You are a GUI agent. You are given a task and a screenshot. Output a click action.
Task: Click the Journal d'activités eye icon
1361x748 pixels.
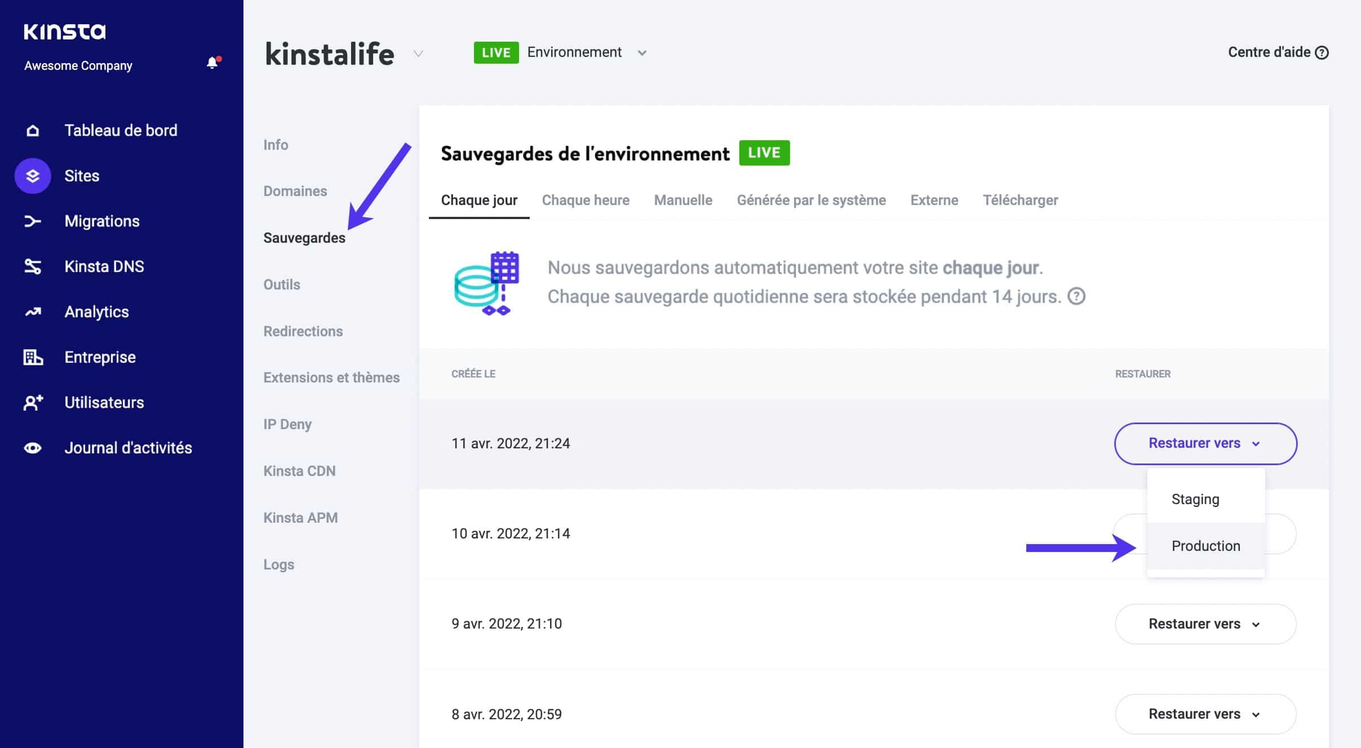tap(33, 448)
